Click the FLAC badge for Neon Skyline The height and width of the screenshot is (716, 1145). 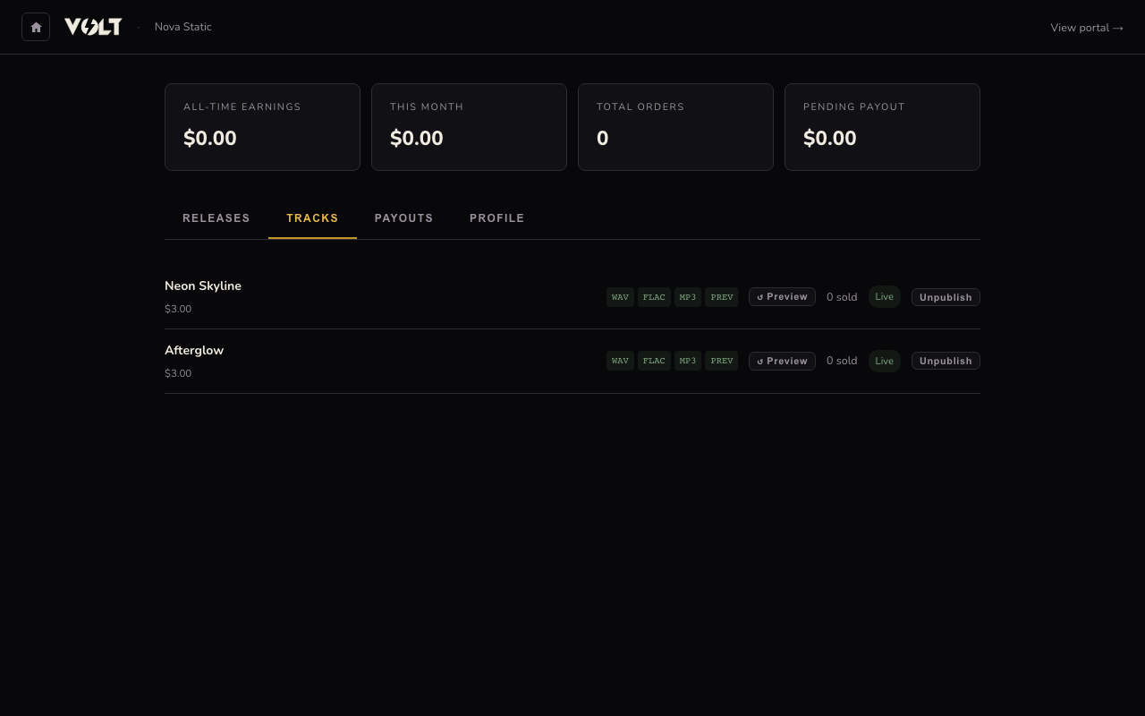654,297
